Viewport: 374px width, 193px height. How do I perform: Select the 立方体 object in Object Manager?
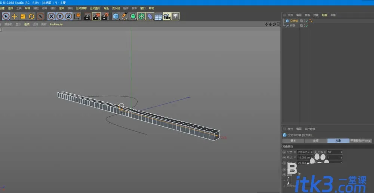coord(294,21)
